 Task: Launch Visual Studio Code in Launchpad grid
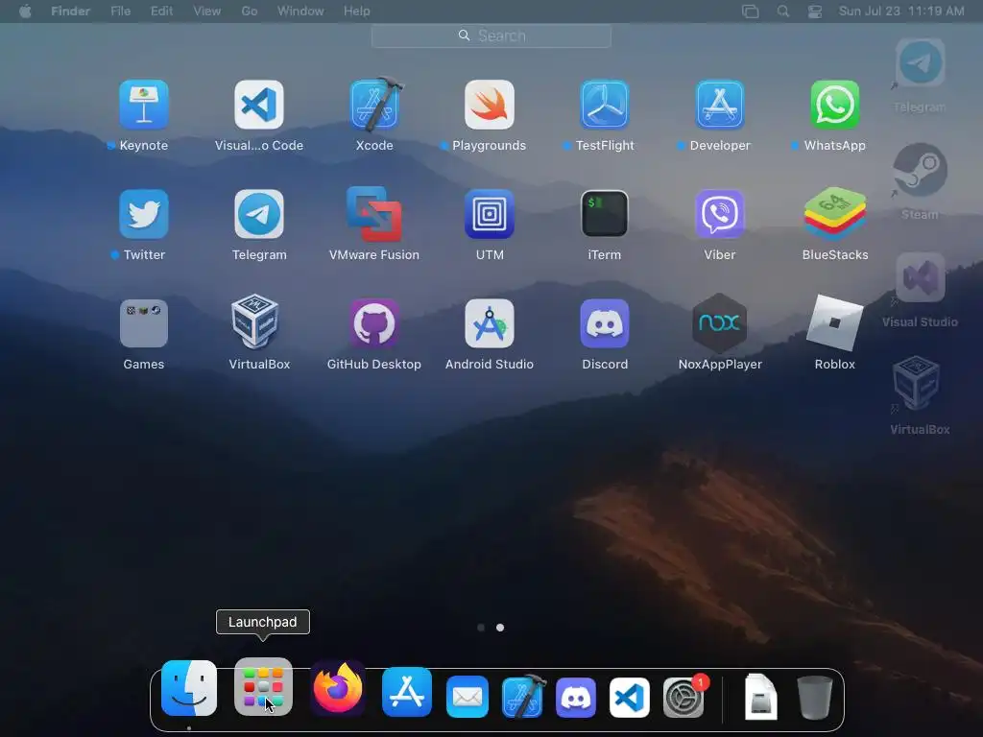click(259, 105)
